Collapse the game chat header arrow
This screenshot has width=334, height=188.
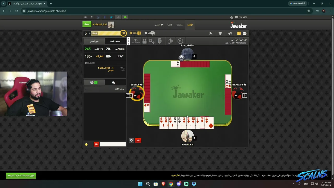point(86,89)
